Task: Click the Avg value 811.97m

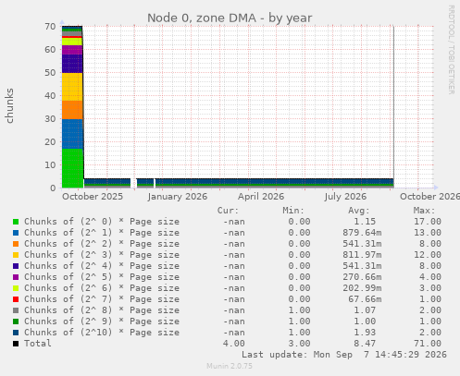Action: click(x=362, y=255)
